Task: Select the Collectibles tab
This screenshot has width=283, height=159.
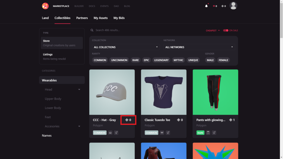Action: coord(62,18)
